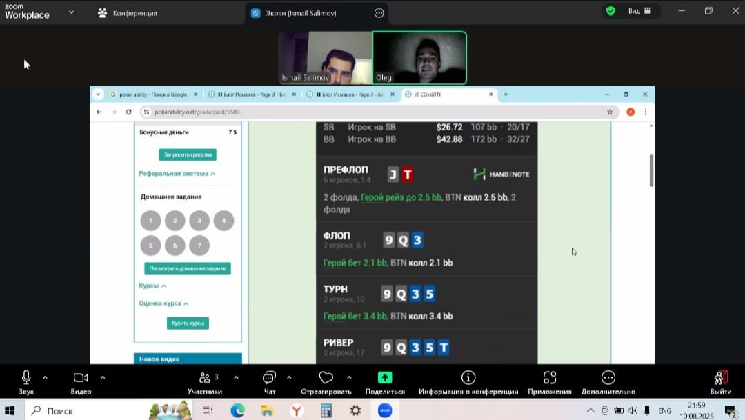Open notification center icon
This screenshot has width=745, height=420.
731,411
